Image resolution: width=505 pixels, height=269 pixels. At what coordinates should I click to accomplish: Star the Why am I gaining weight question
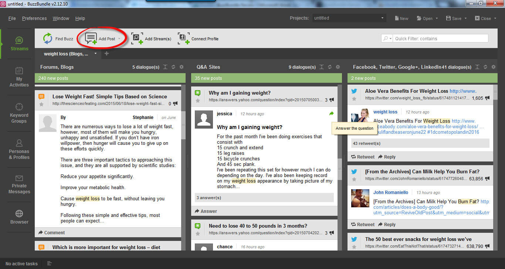(x=198, y=101)
